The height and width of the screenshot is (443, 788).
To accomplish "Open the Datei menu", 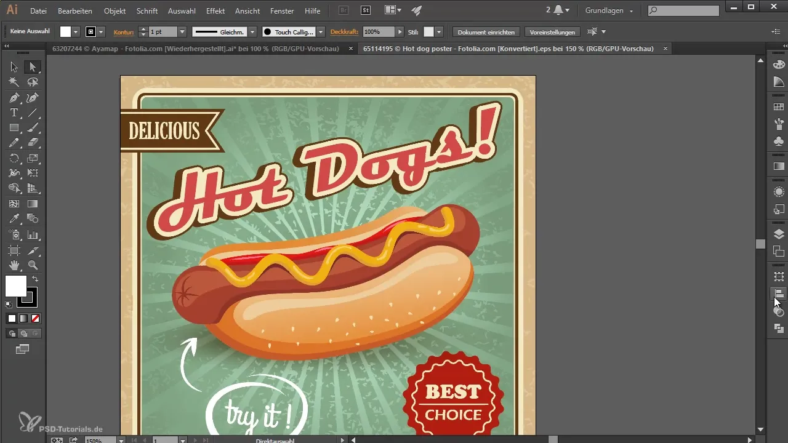I will coord(38,10).
